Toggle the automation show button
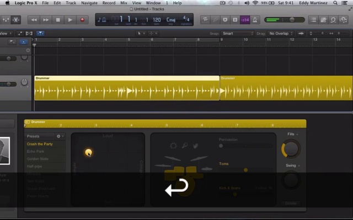Image resolution: width=353 pixels, height=220 pixels. 20,34
